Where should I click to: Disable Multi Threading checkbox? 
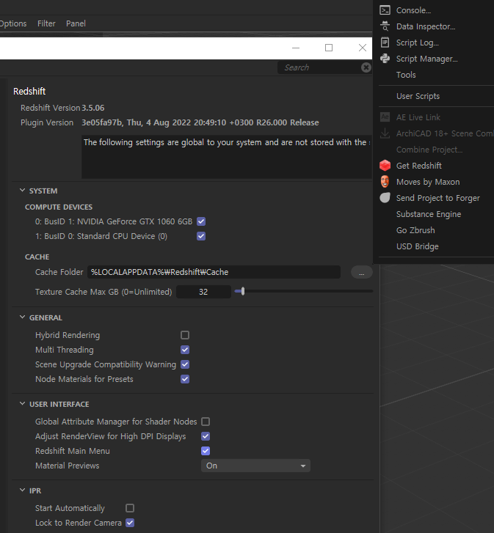185,350
